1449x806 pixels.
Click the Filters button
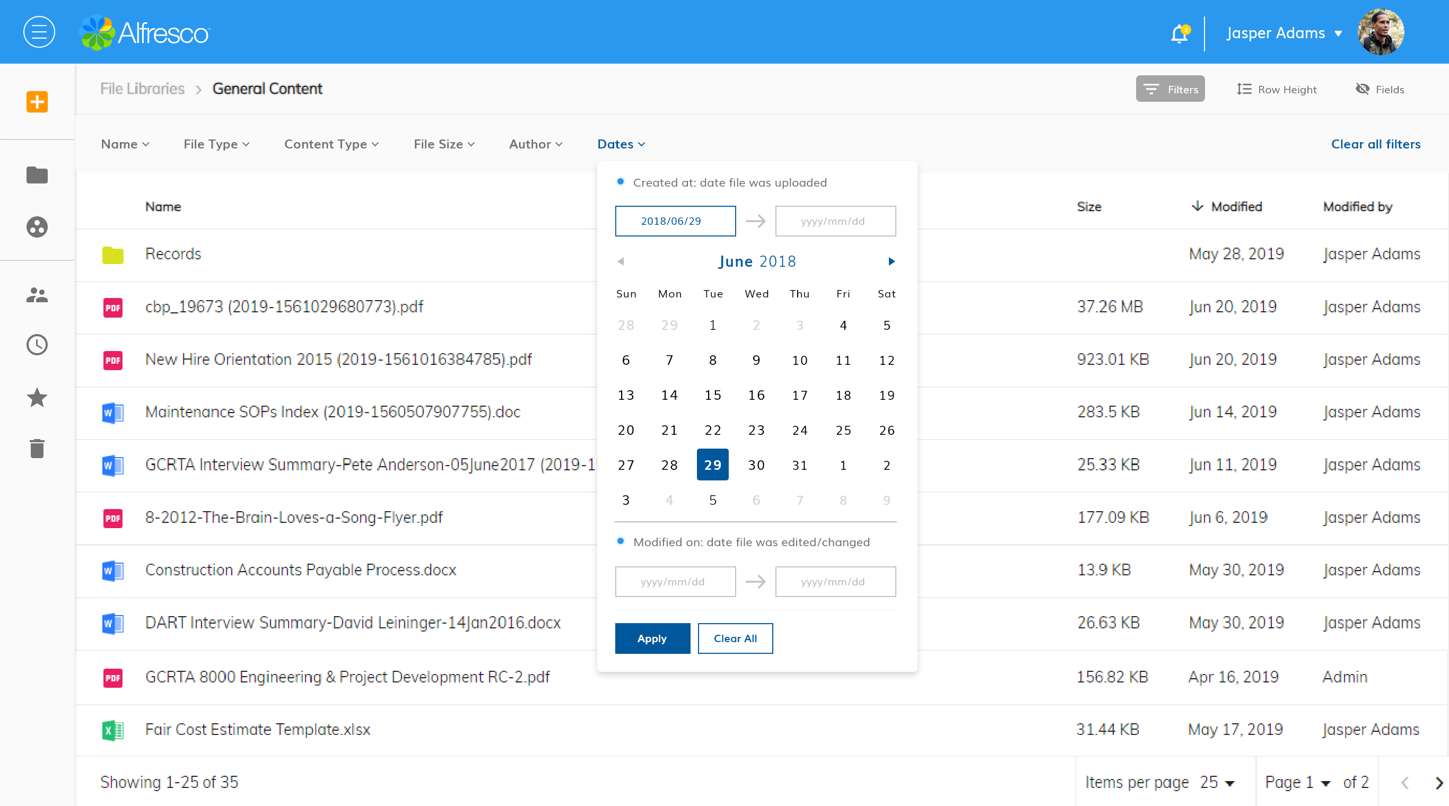[x=1170, y=89]
